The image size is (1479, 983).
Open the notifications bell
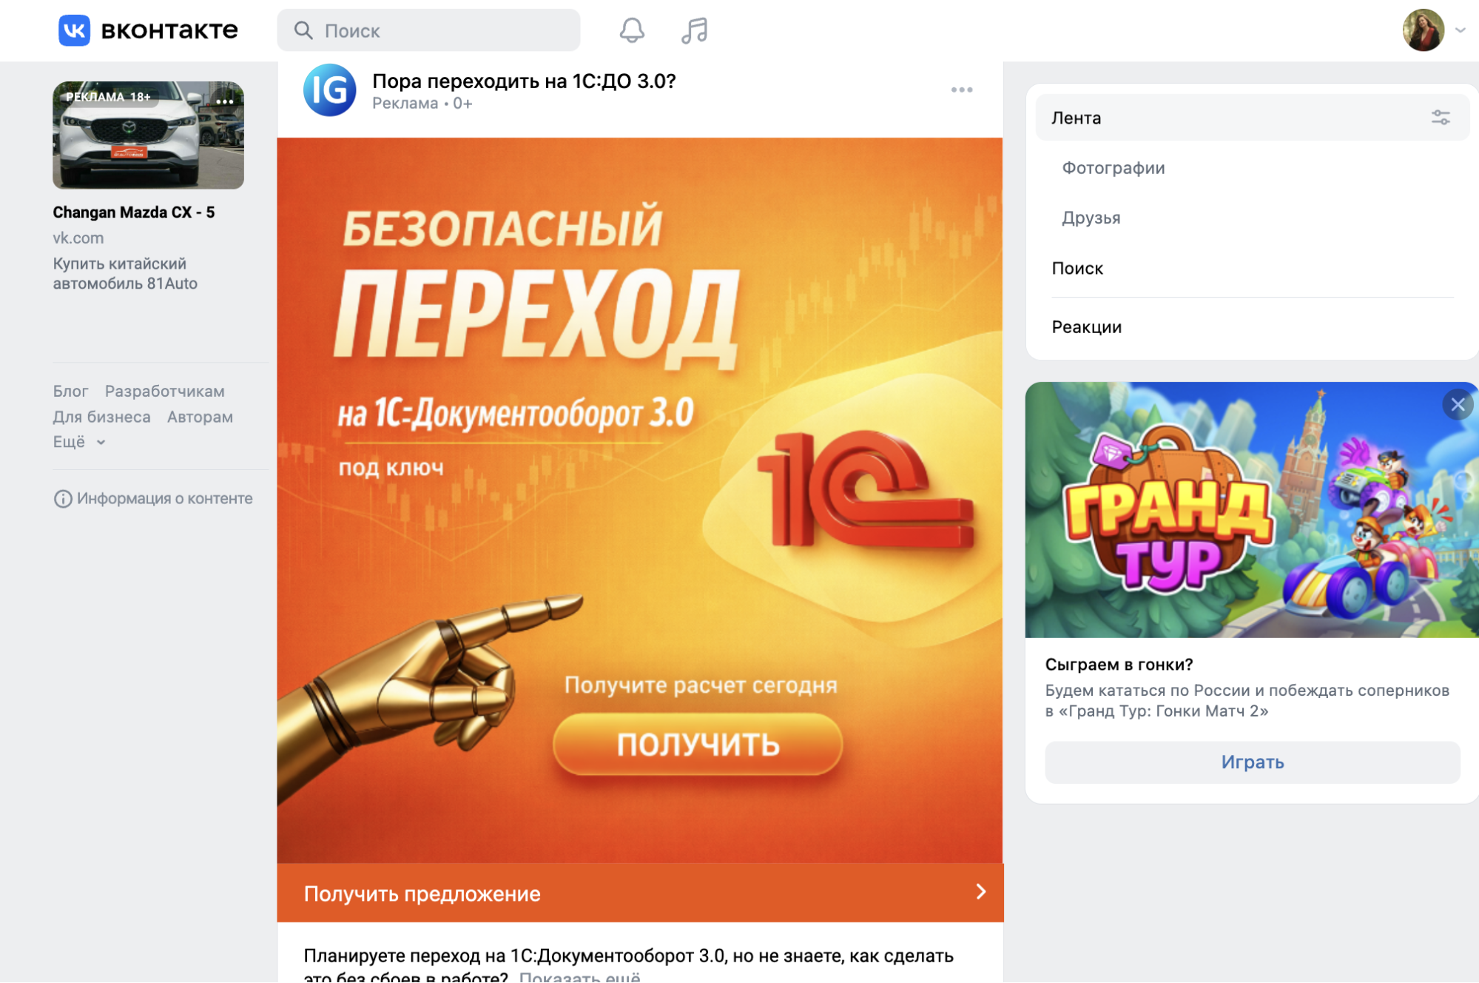(x=632, y=30)
